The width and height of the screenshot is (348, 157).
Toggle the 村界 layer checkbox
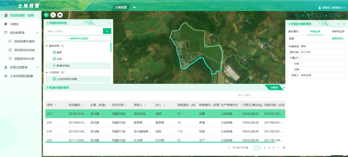(54, 59)
